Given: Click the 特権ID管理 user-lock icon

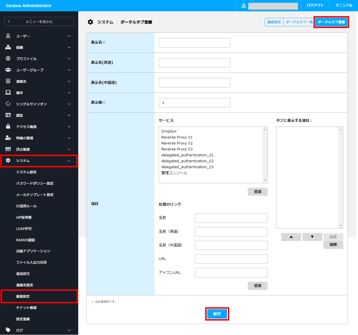Looking at the screenshot, I should click(x=8, y=138).
